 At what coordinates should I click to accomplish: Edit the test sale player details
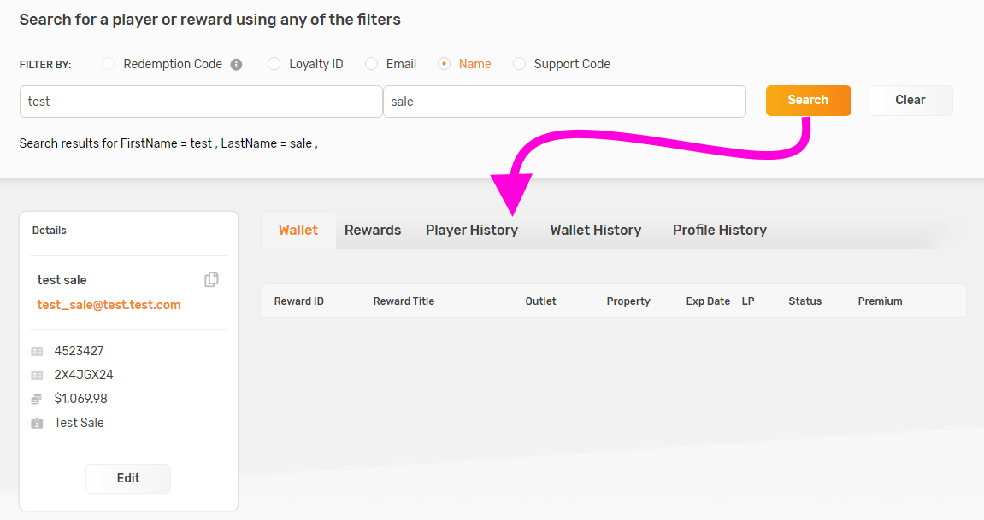tap(128, 478)
